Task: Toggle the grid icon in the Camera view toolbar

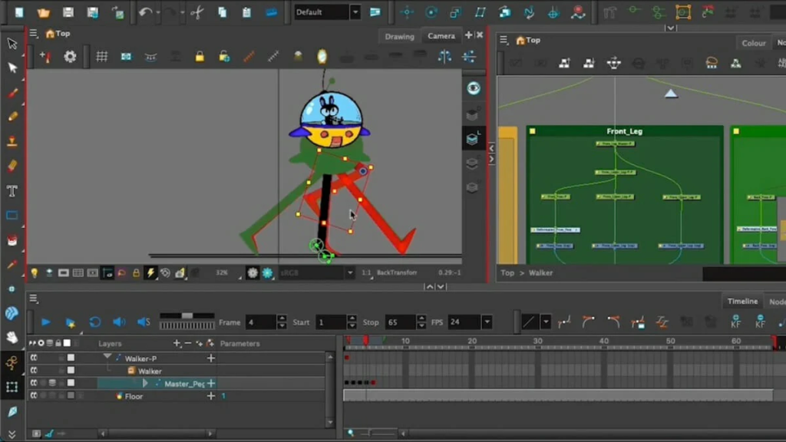Action: pos(103,57)
